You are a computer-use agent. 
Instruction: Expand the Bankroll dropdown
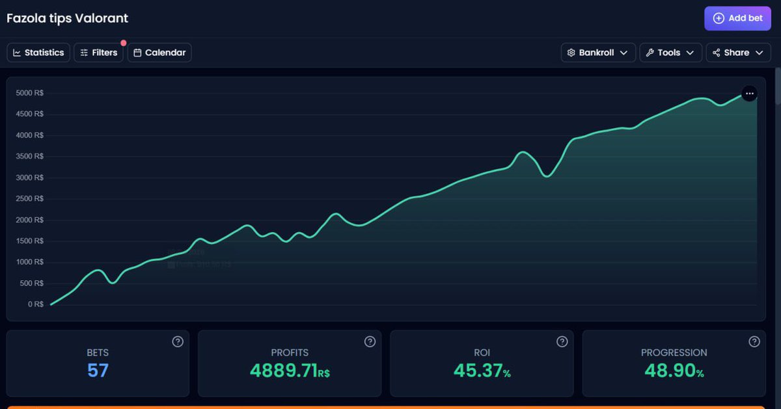pyautogui.click(x=598, y=53)
